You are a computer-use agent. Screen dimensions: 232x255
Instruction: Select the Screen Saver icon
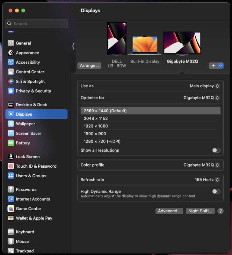(x=11, y=133)
